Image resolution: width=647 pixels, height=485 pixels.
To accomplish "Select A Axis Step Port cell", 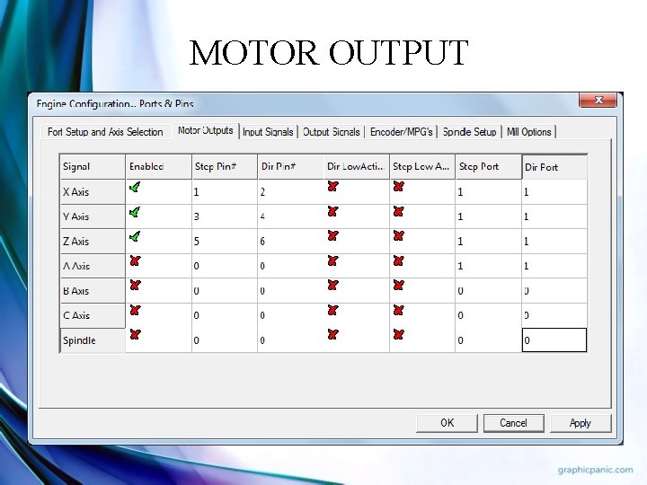I will pyautogui.click(x=488, y=266).
